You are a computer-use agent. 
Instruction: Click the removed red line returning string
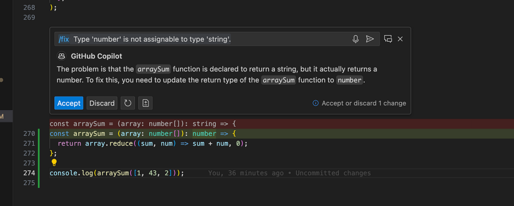click(143, 124)
